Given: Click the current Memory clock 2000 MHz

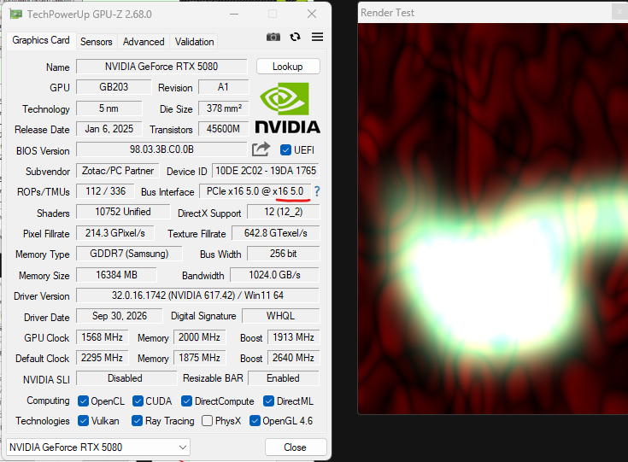Looking at the screenshot, I should [199, 337].
